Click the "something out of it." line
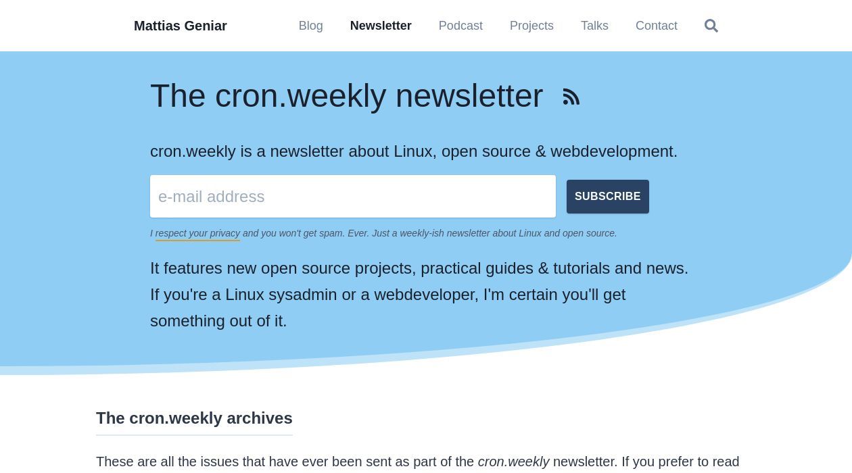Image resolution: width=852 pixels, height=473 pixels. (x=218, y=321)
